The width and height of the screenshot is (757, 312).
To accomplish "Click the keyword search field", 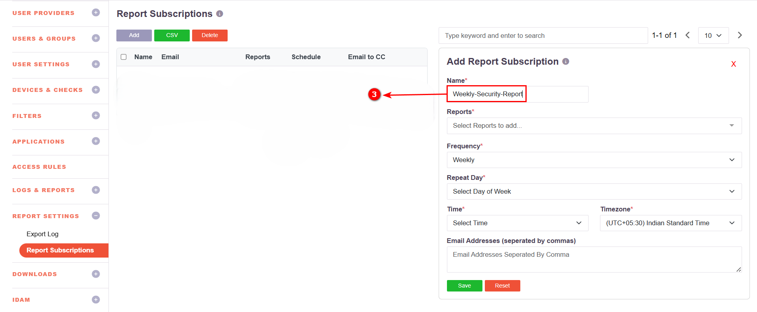I will tap(543, 35).
